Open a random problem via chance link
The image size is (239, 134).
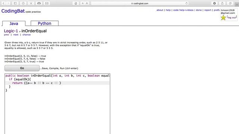tap(27, 35)
